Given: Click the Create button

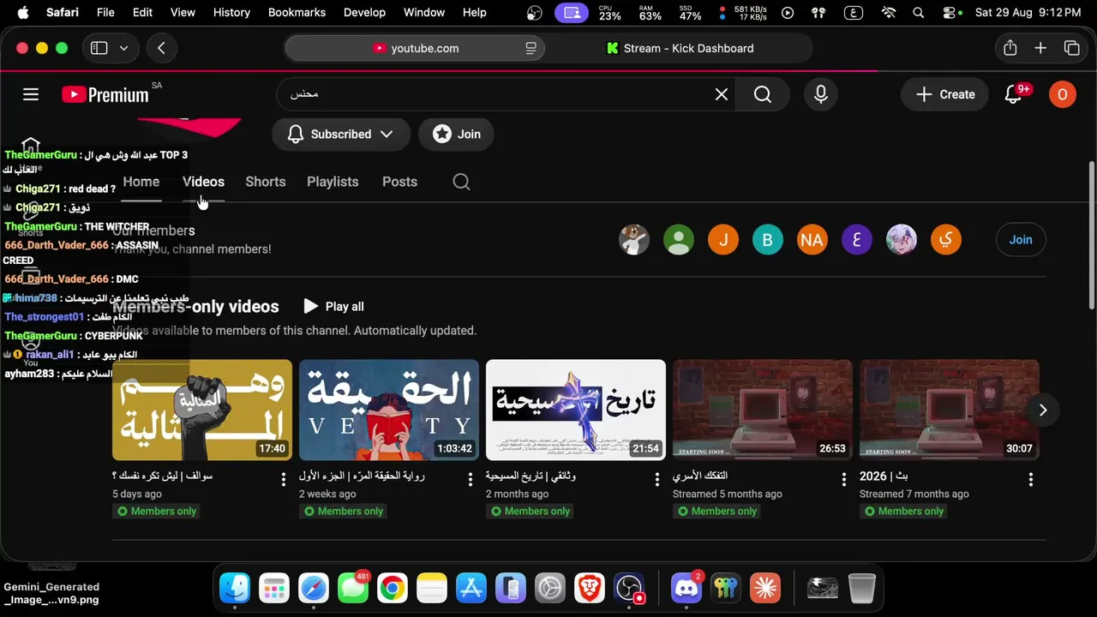Looking at the screenshot, I should click(x=945, y=94).
